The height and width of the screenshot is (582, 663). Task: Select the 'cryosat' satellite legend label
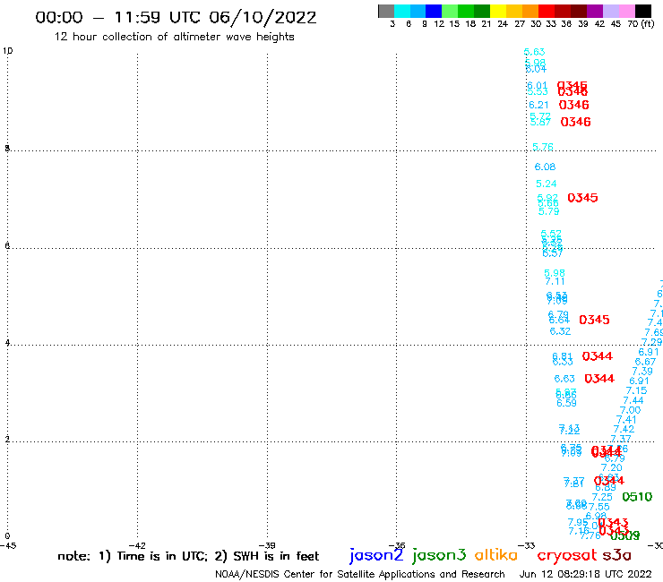point(566,555)
